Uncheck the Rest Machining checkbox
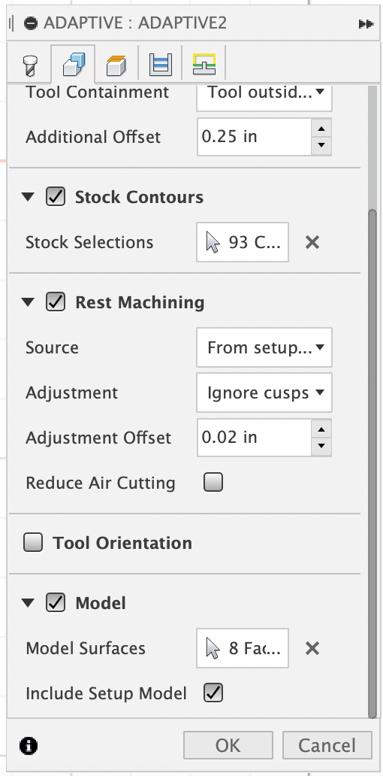The width and height of the screenshot is (383, 776). pyautogui.click(x=56, y=302)
